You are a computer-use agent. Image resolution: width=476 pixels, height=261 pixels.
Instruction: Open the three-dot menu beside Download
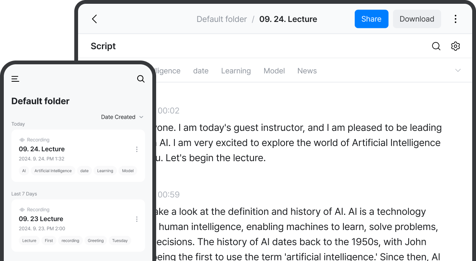tap(455, 19)
